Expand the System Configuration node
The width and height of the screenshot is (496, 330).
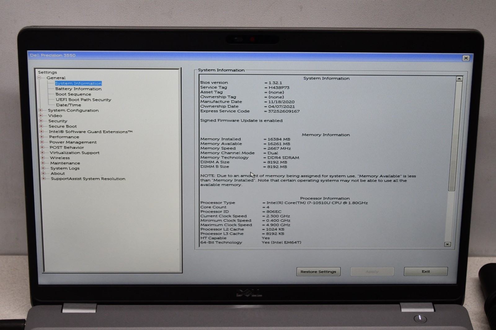click(x=40, y=110)
